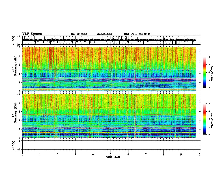Click the "2" kHz tick on ch.1 frequency axis
Image resolution: width=224 pixels, height=173 pixels.
coord(20,82)
